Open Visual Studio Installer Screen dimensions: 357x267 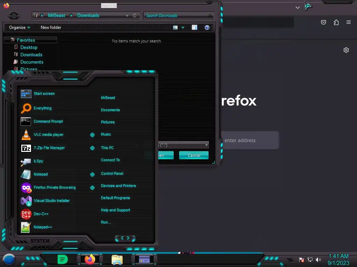point(45,201)
